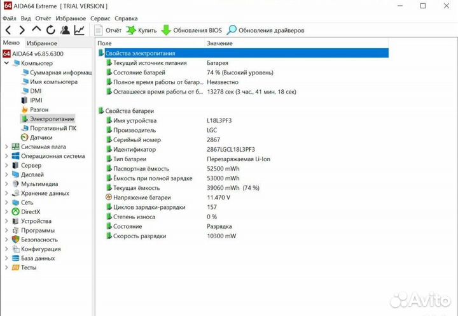The height and width of the screenshot is (316, 458).
Task: Click the 13278 сек remaining time value
Action: click(x=251, y=92)
